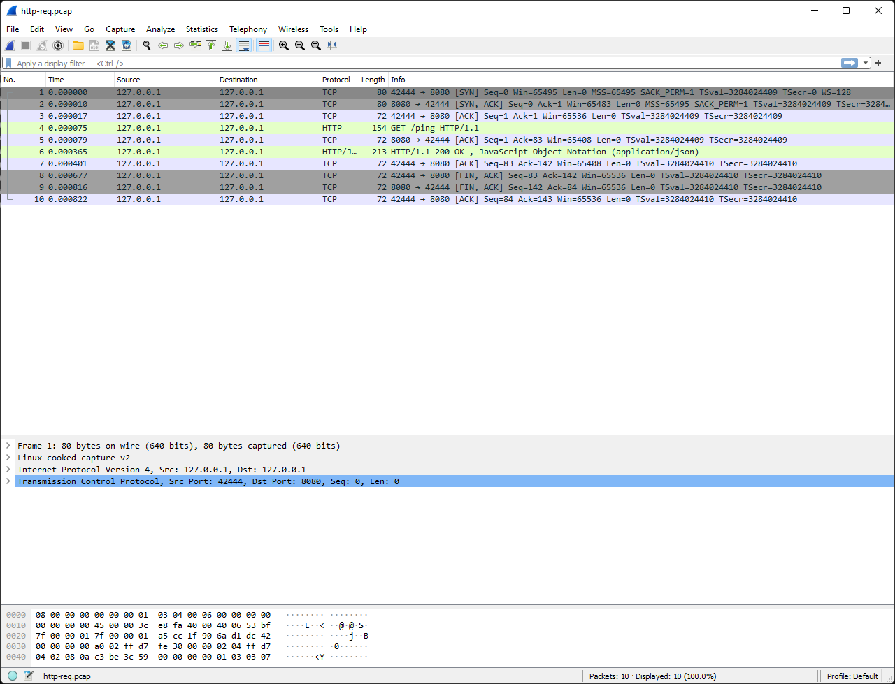Save this capture file icon
Screen dimensions: 895x684
[x=94, y=45]
